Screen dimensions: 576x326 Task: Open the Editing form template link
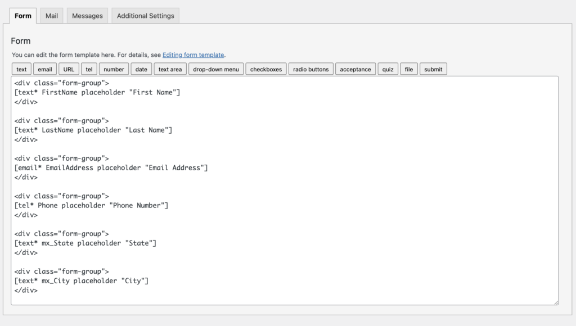pos(193,55)
